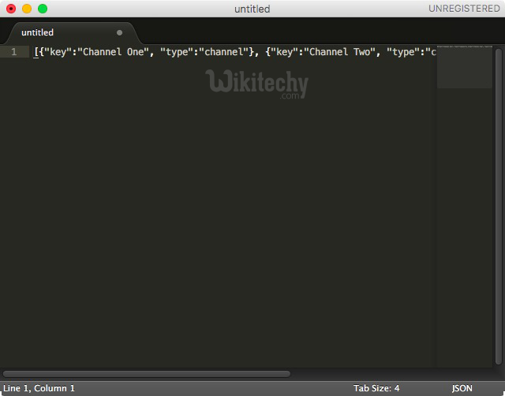The height and width of the screenshot is (396, 505).
Task: Open the JSON syntax selector in status bar
Action: click(462, 388)
